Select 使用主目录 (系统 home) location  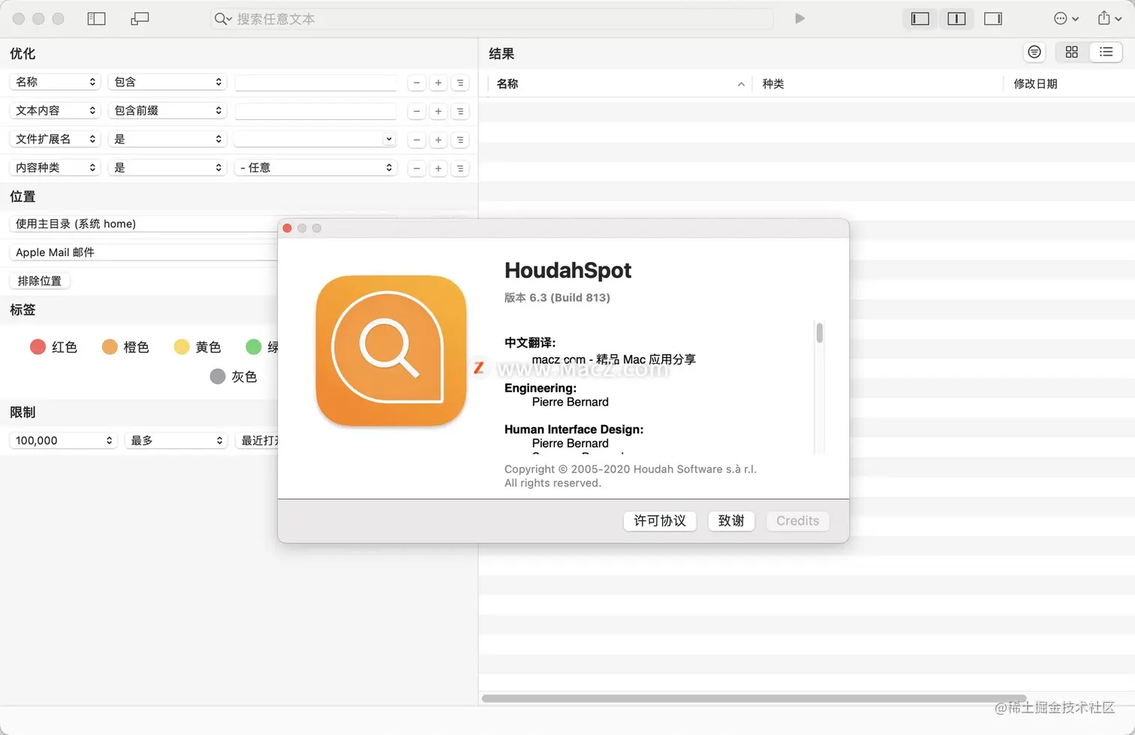click(x=143, y=224)
